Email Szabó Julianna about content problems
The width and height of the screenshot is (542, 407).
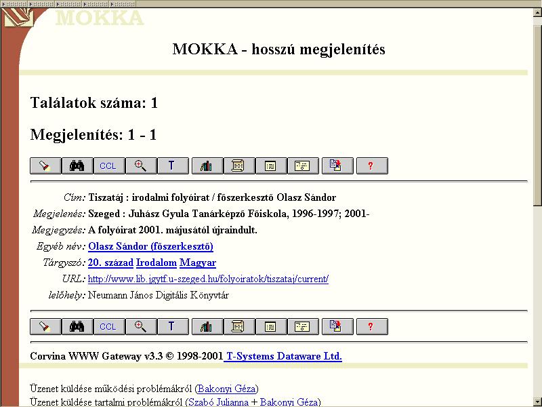[x=218, y=402]
